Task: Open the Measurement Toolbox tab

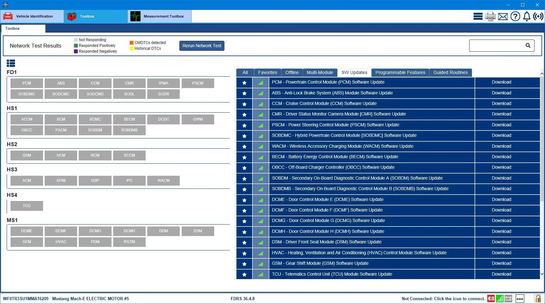Action: [160, 16]
